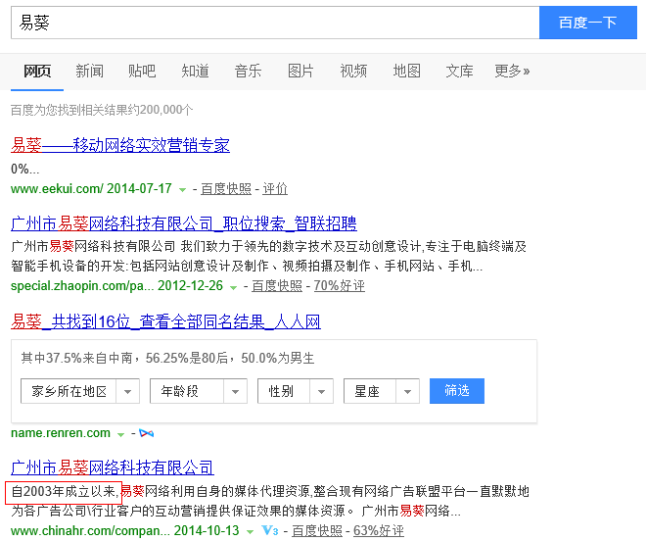The height and width of the screenshot is (541, 646).
Task: Open 百度快照 for the eekui.com result
Action: tap(226, 189)
